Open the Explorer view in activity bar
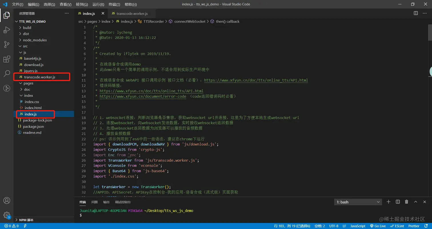The height and width of the screenshot is (229, 432). point(7,15)
